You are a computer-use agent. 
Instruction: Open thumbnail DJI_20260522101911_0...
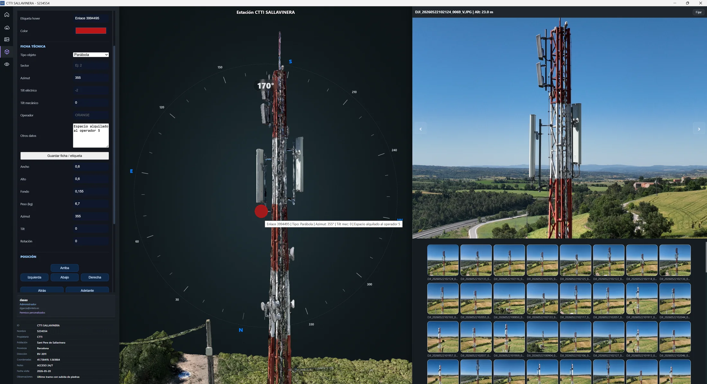[642, 299]
